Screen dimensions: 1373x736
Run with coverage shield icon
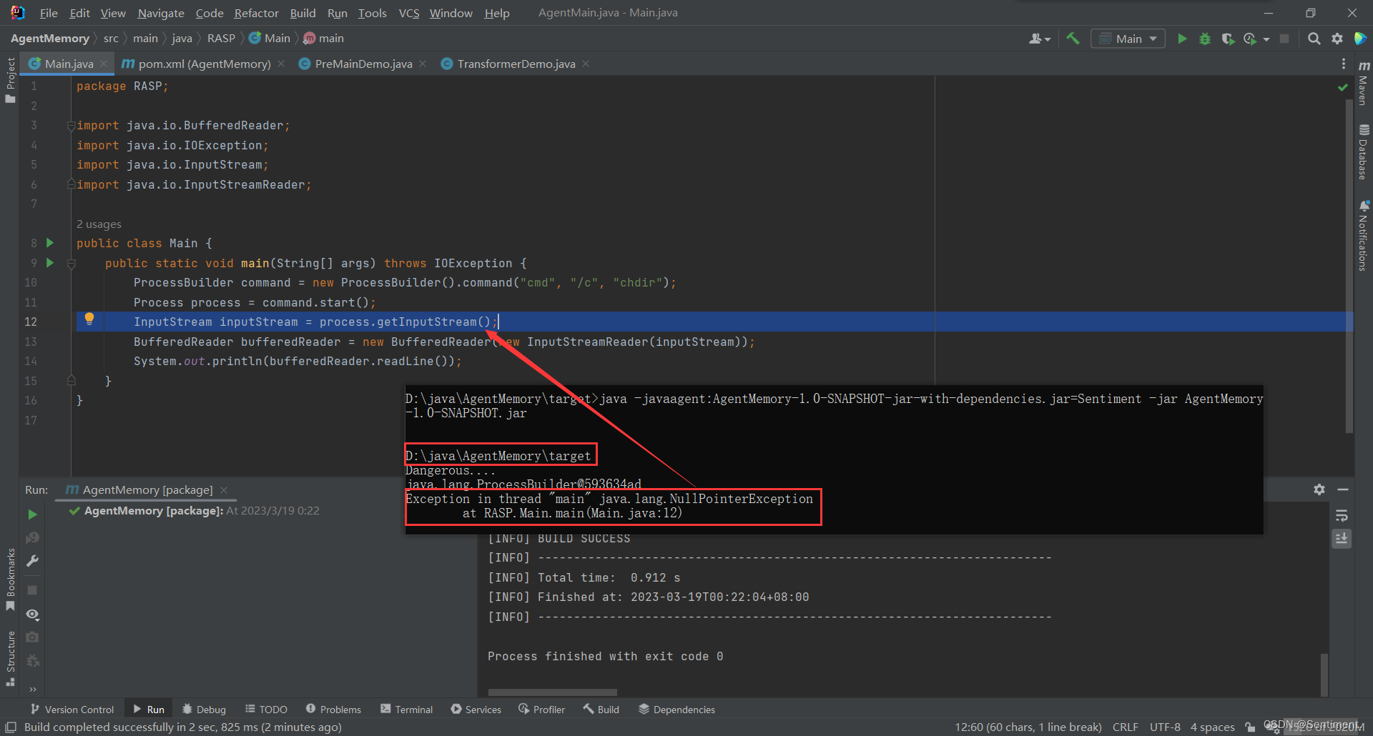pos(1228,39)
